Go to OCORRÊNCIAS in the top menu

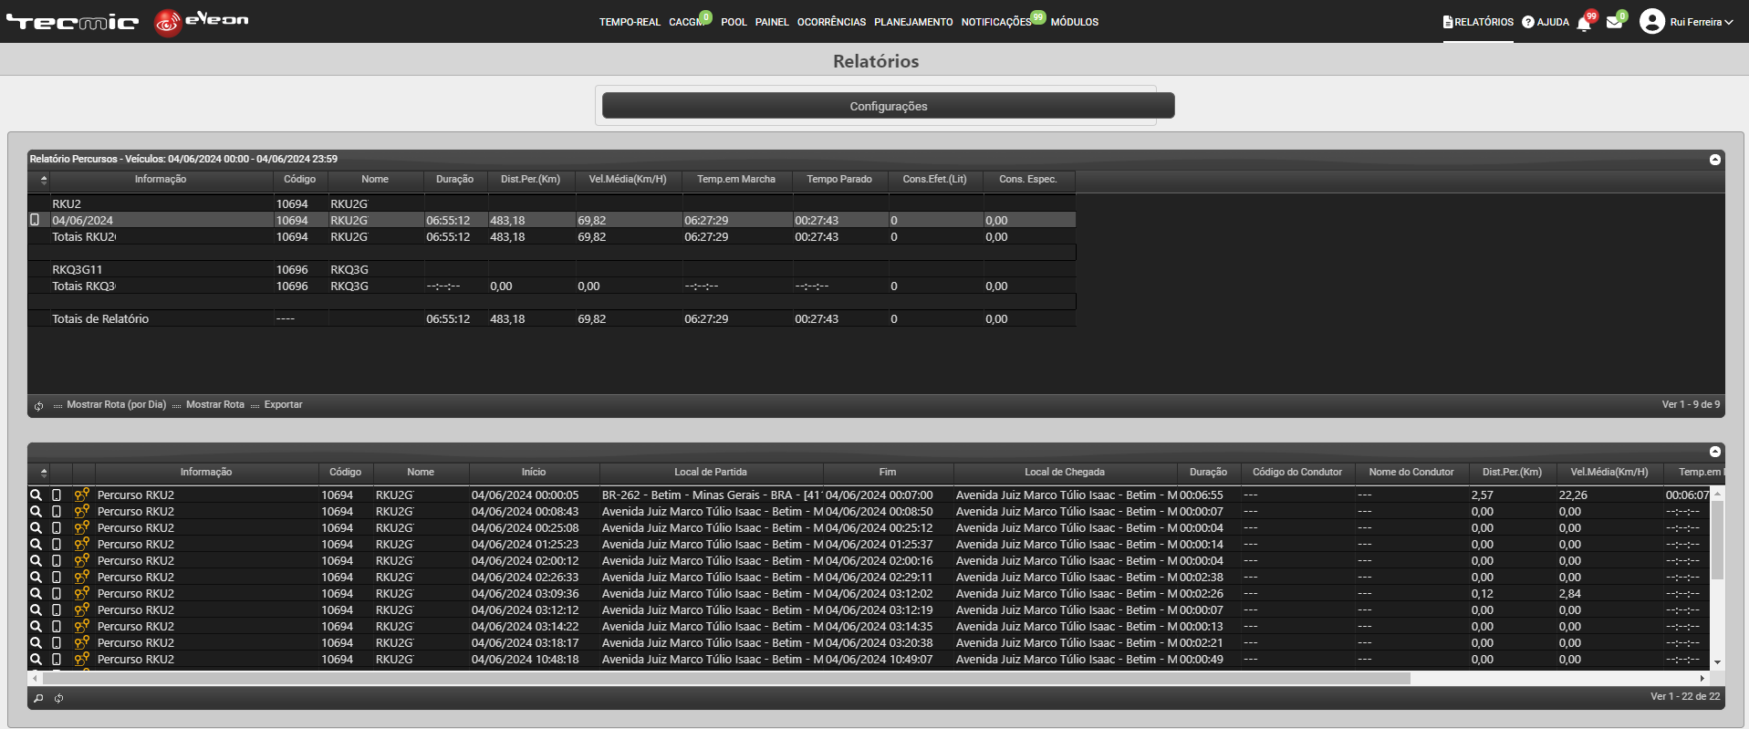coord(831,22)
